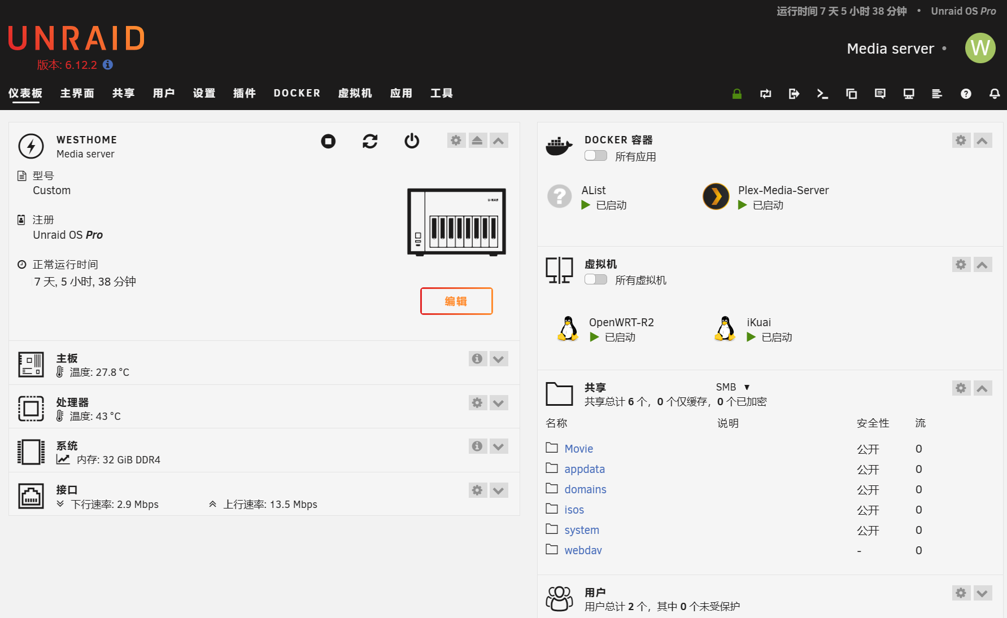Expand the motherboard panel chevron
1007x618 pixels.
point(498,359)
